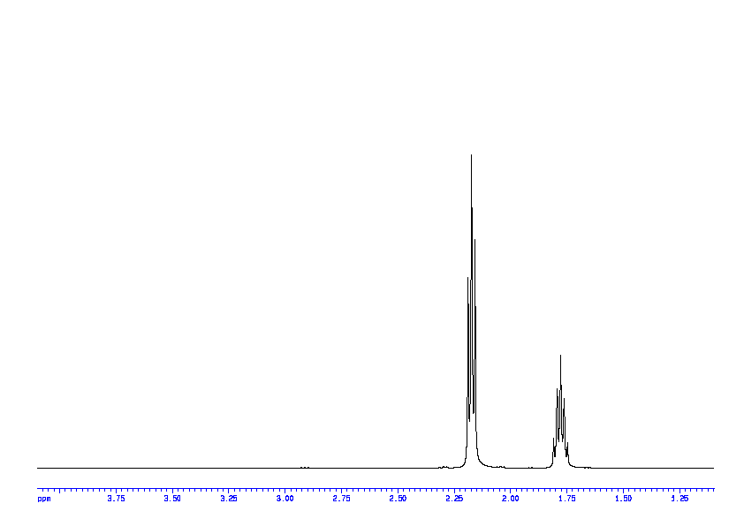This screenshot has width=744, height=526.
Task: Click the 1.25 axis label
Action: click(679, 499)
